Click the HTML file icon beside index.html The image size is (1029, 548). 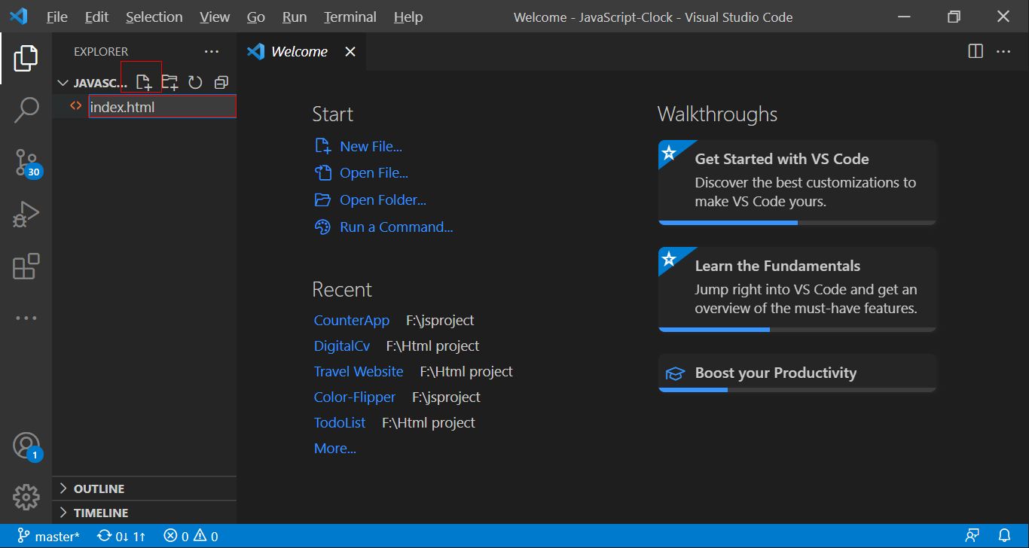[75, 106]
